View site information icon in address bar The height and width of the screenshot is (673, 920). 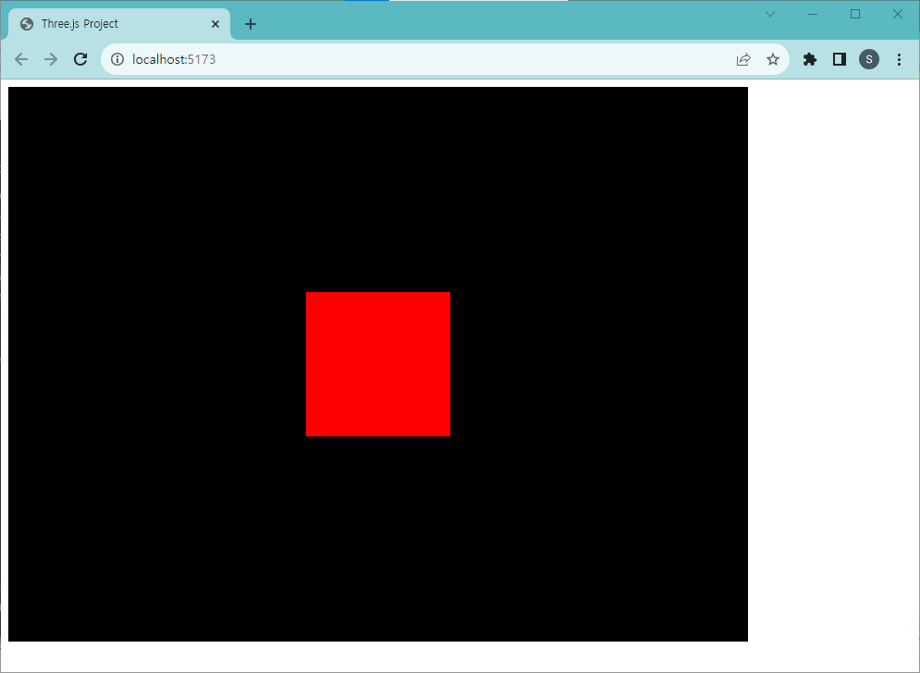pos(117,59)
